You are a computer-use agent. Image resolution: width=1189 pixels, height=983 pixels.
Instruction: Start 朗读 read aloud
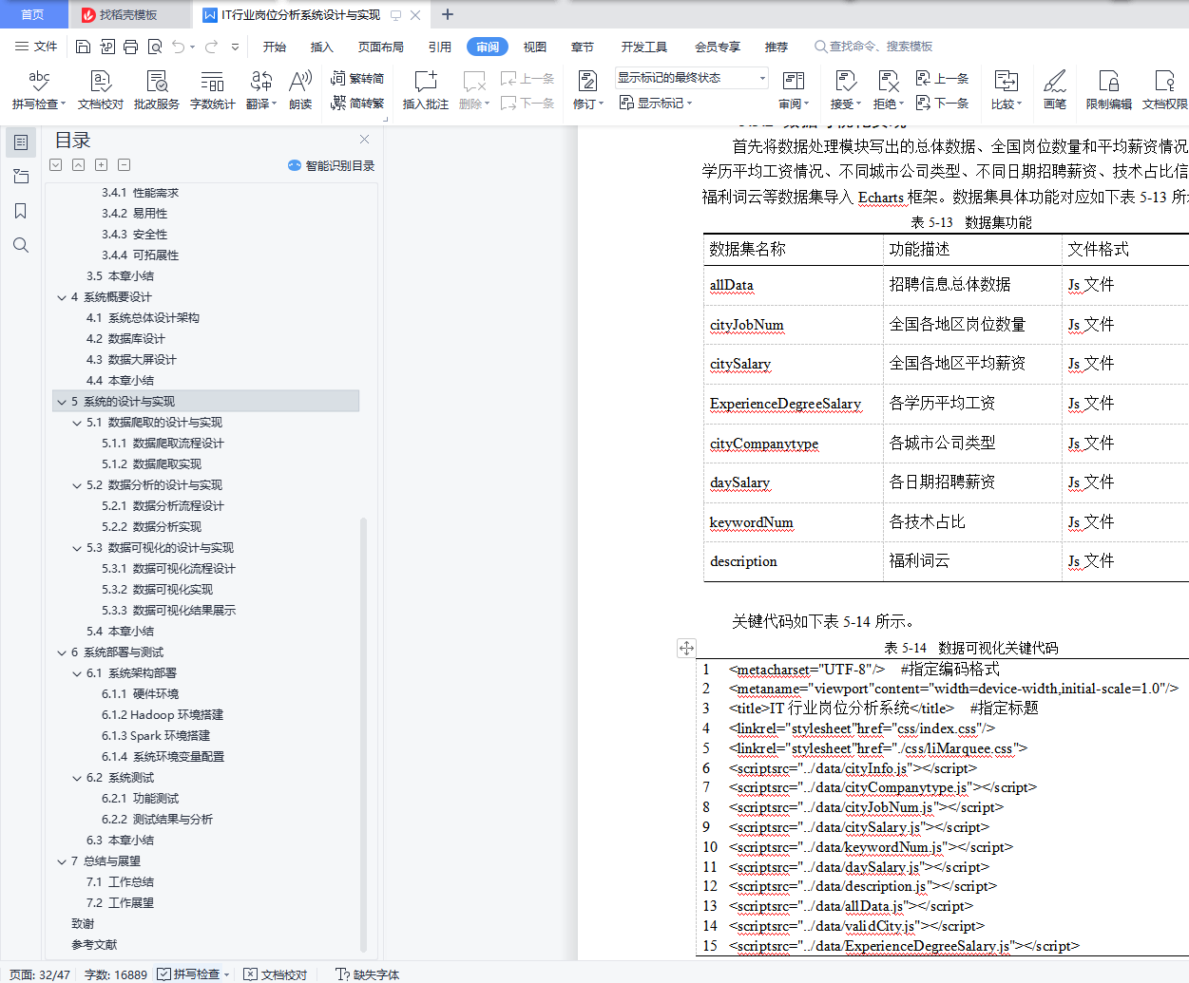point(300,90)
